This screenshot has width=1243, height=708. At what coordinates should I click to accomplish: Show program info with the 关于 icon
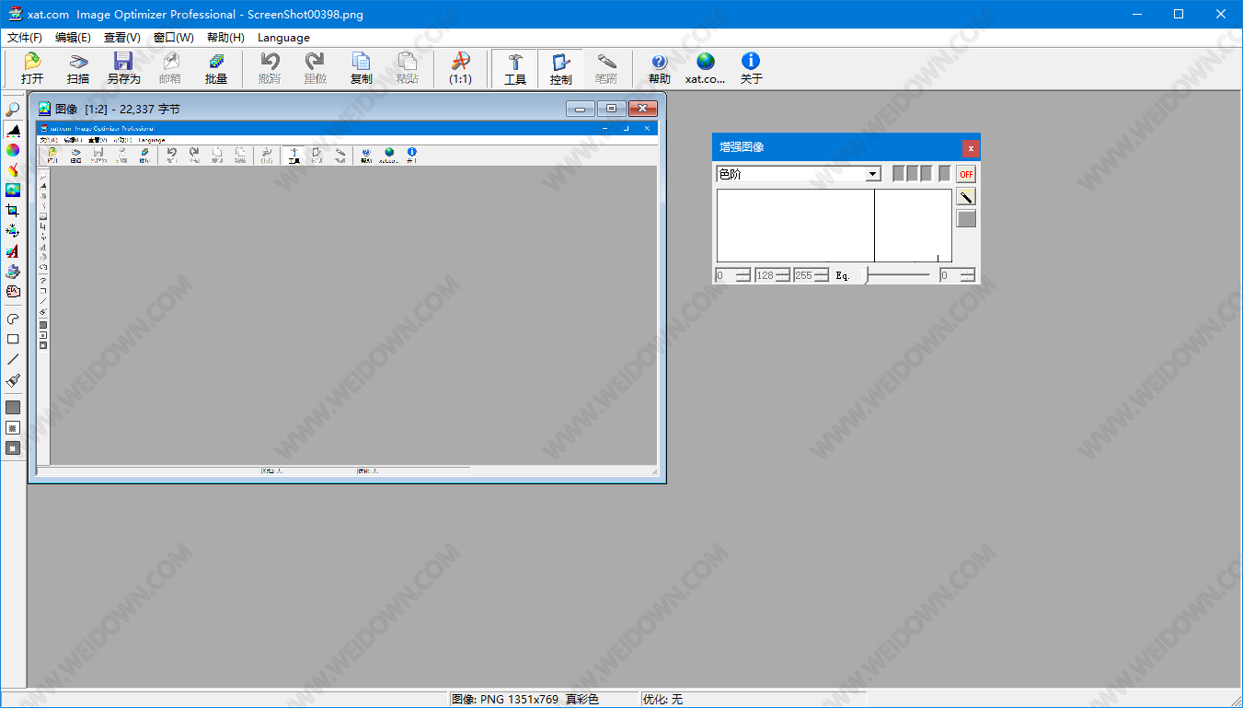tap(752, 68)
